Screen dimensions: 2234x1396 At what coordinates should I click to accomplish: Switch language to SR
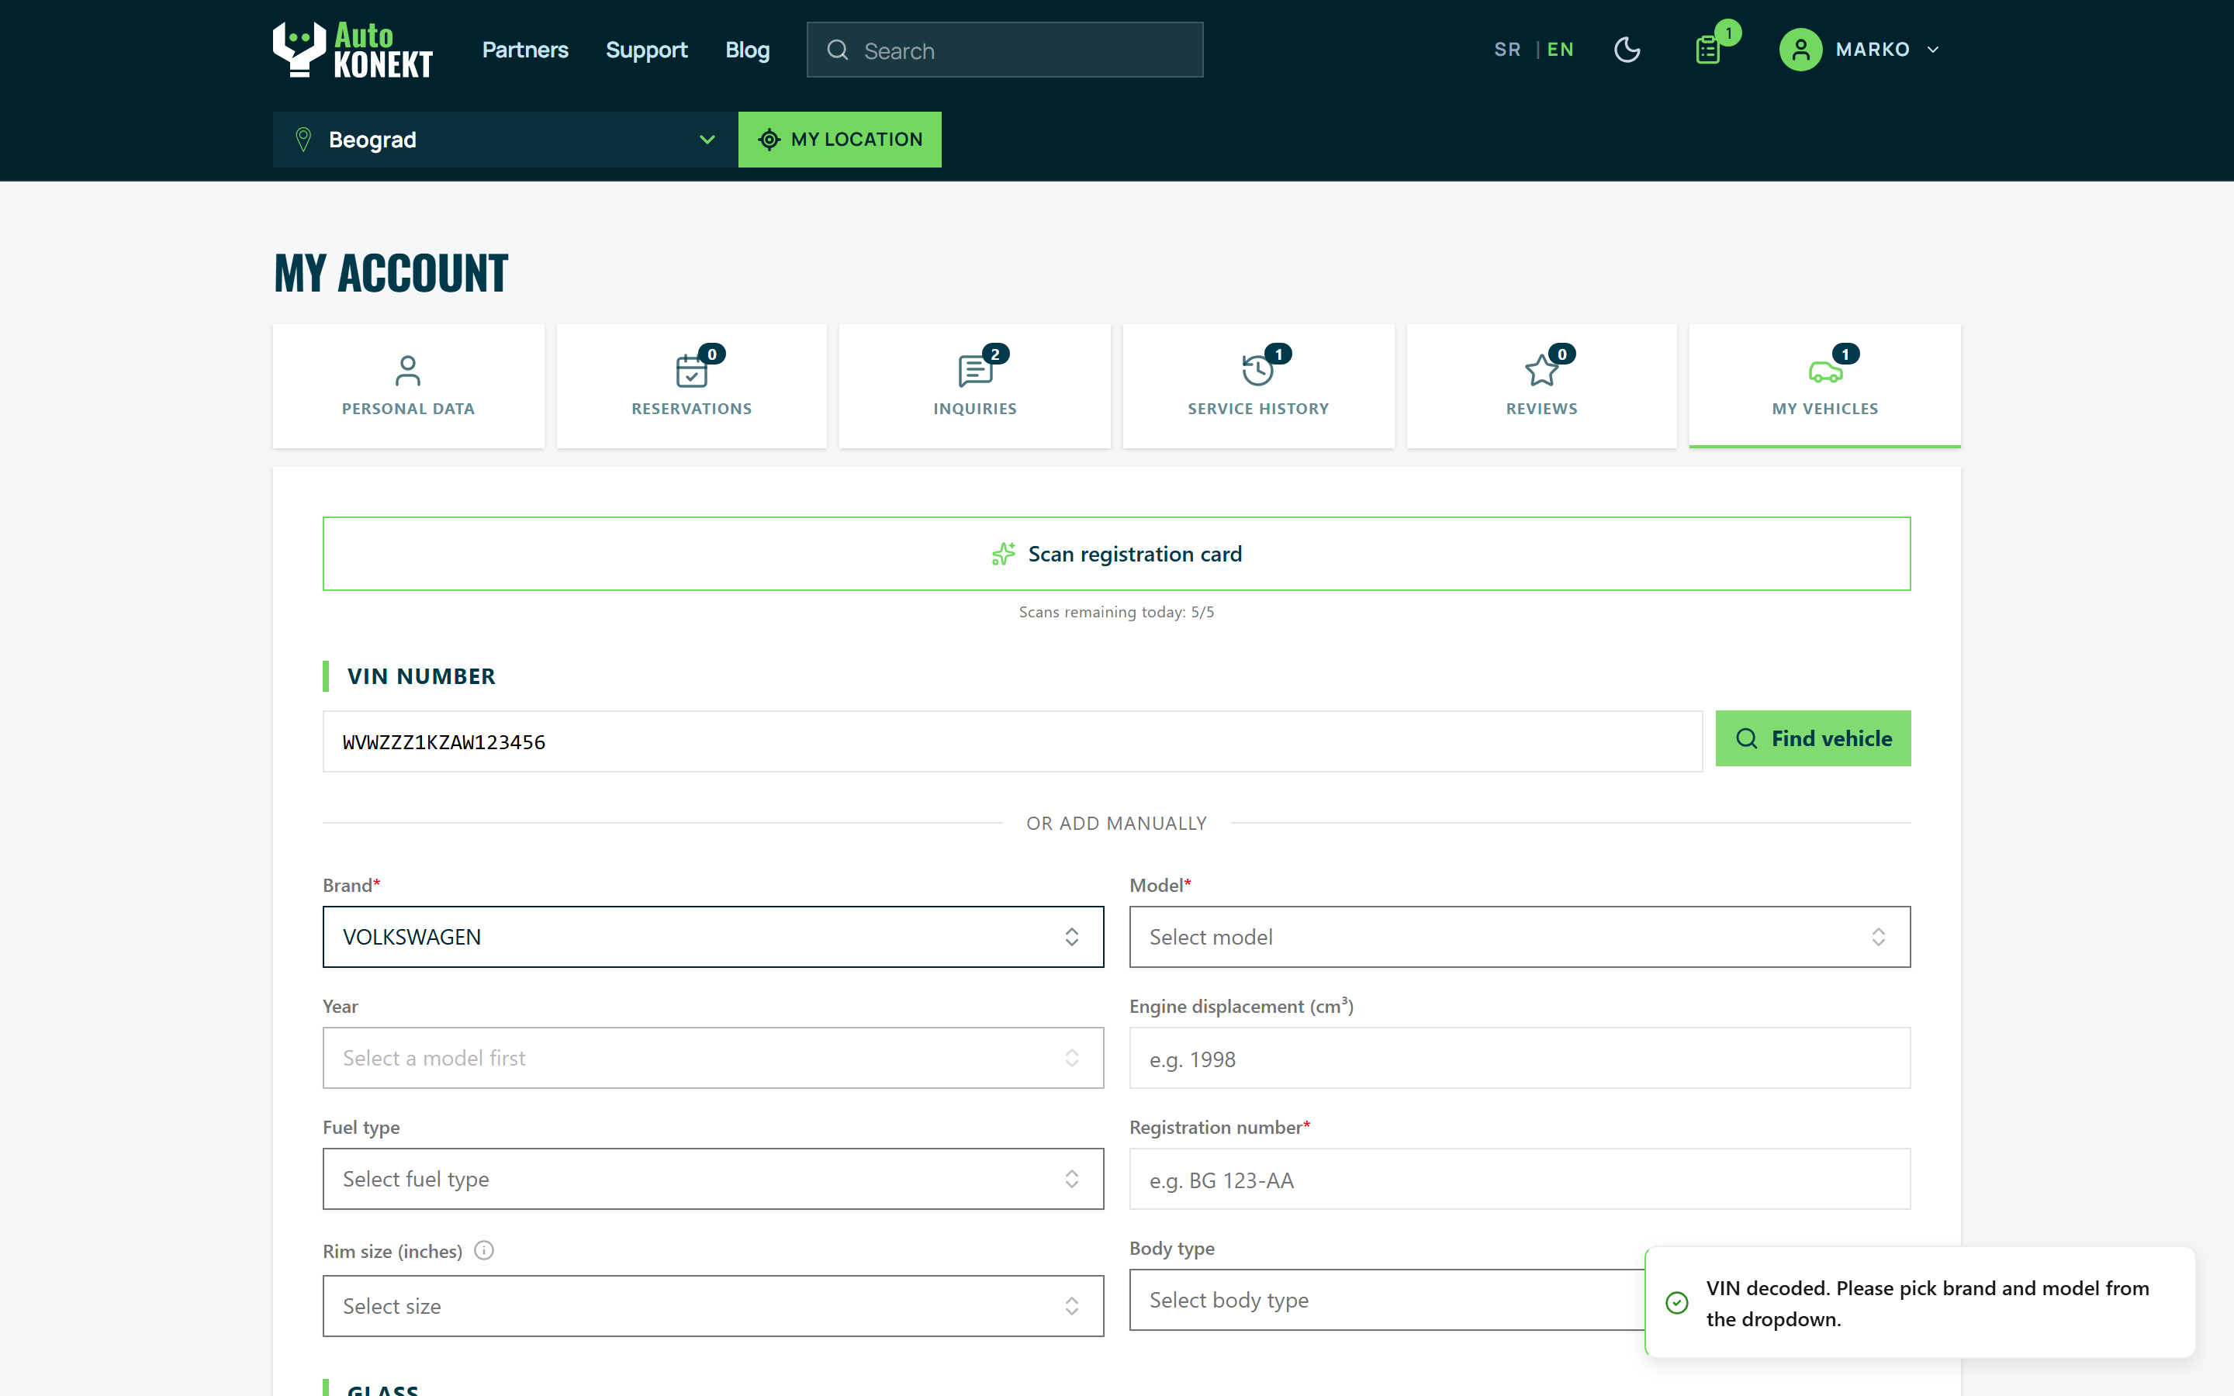pos(1506,50)
